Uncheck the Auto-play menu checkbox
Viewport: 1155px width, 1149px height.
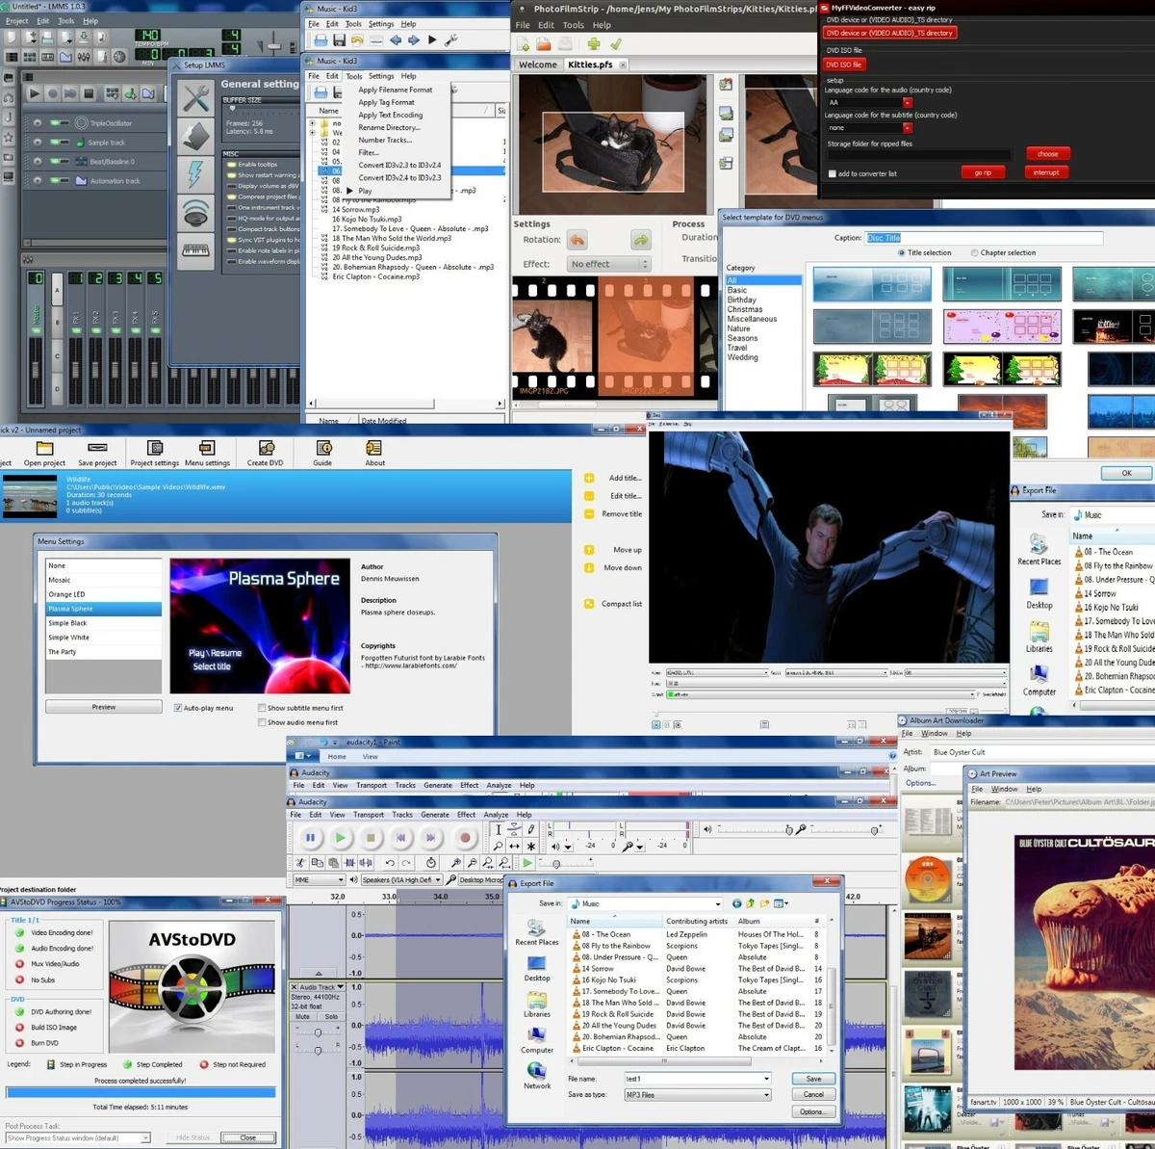point(178,708)
